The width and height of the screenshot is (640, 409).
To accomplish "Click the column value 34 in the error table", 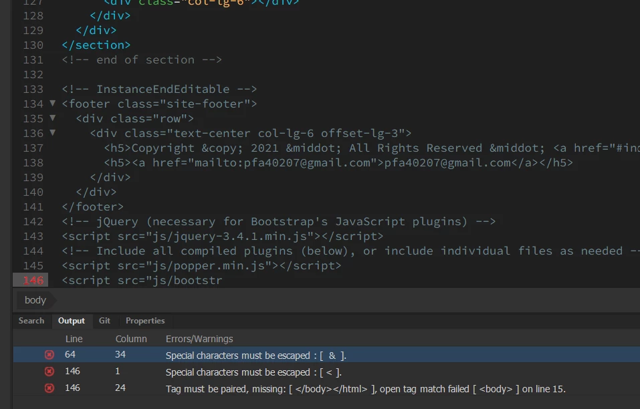I will pos(120,355).
